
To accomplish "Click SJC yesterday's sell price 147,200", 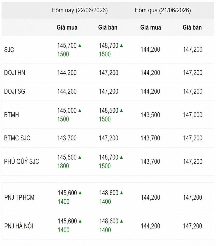I will pos(193,50).
